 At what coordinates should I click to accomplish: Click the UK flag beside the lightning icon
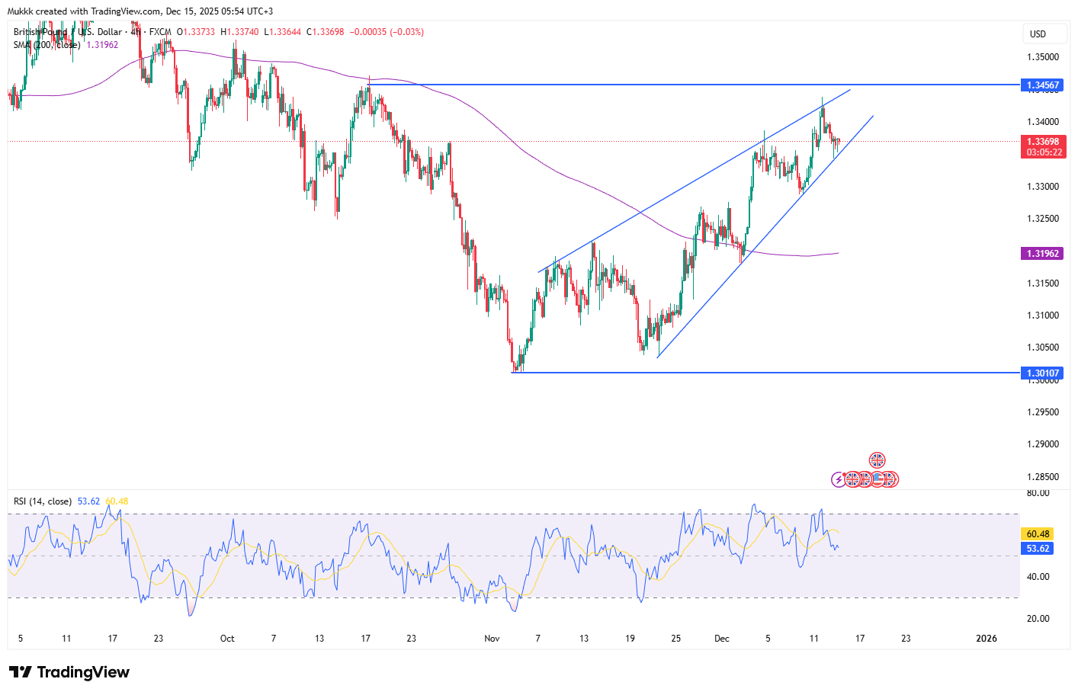tap(852, 479)
